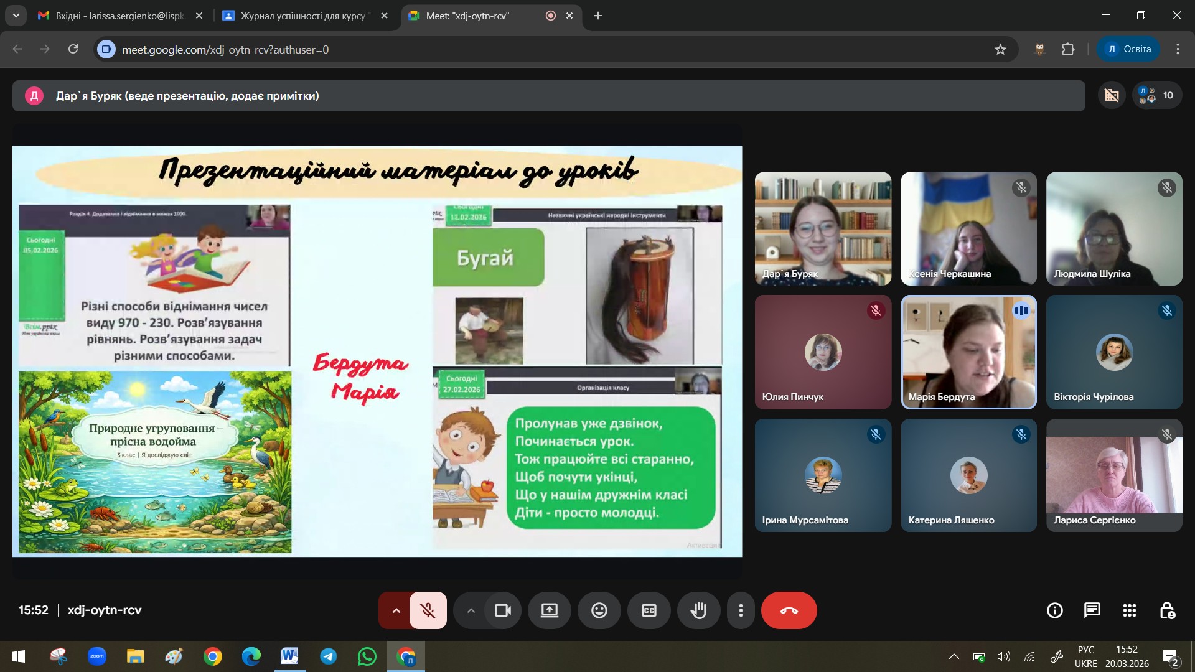Open meeting details info icon
1195x672 pixels.
point(1054,610)
